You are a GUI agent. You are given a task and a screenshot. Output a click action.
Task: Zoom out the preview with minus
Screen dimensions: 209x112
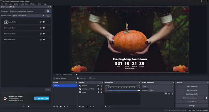pyautogui.click(x=54, y=75)
